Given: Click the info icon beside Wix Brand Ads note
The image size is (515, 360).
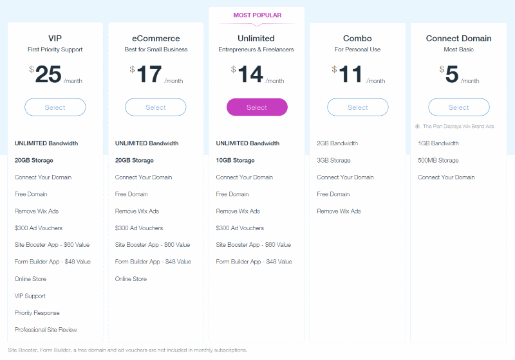Looking at the screenshot, I should tap(417, 126).
